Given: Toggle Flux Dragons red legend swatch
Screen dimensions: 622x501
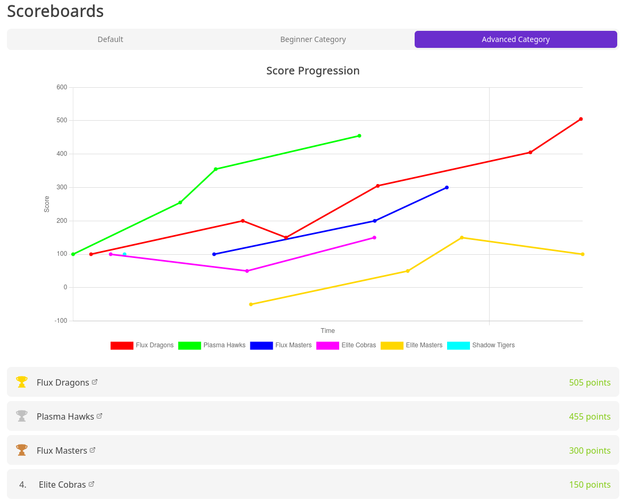Looking at the screenshot, I should click(x=122, y=346).
